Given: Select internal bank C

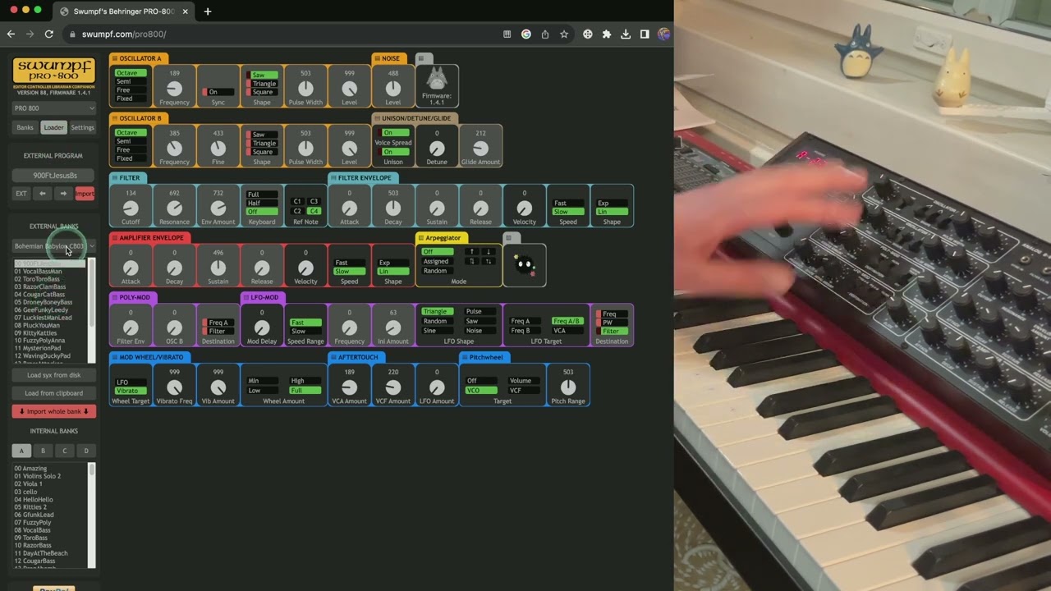Looking at the screenshot, I should click(65, 451).
